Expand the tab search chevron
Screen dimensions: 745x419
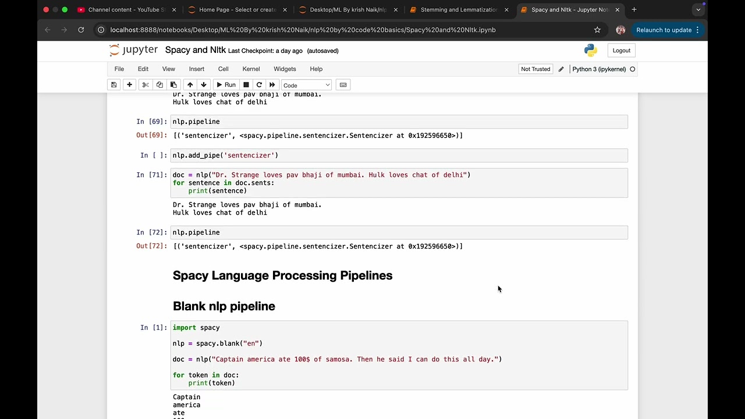698,9
